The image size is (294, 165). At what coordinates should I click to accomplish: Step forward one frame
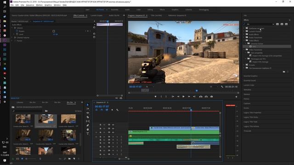point(189,97)
